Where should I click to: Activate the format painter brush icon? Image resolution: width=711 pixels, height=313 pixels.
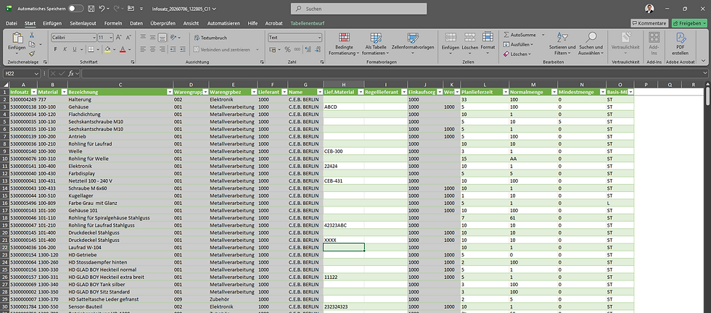coord(32,54)
